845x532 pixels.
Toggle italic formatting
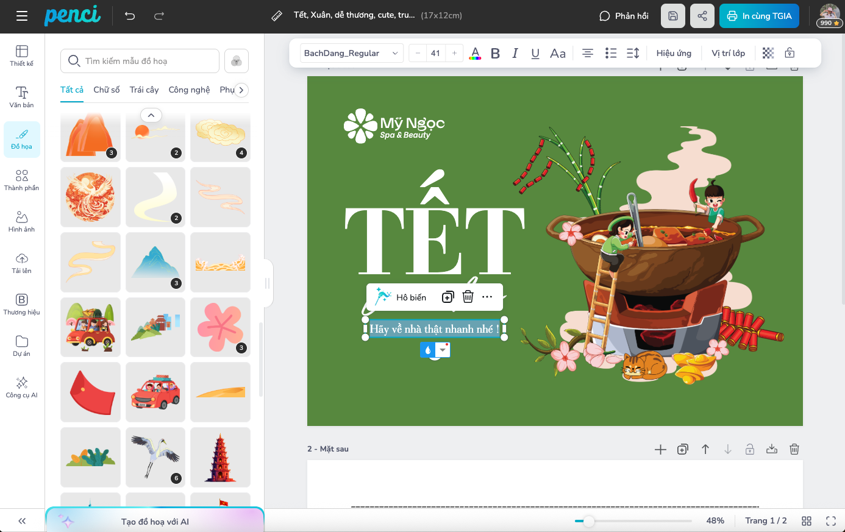[515, 54]
